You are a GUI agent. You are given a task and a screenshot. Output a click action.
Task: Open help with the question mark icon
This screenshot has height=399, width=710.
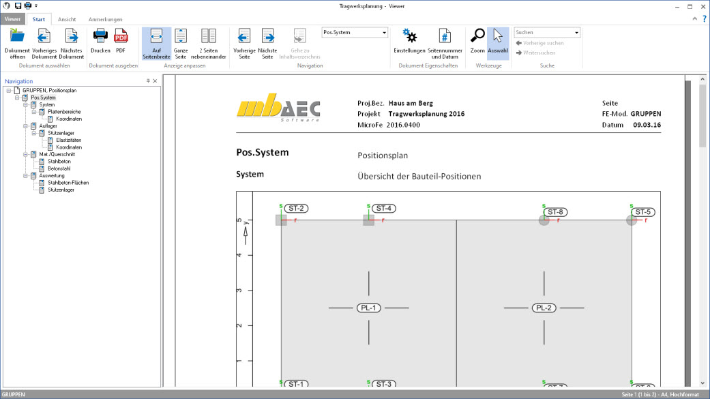point(704,19)
